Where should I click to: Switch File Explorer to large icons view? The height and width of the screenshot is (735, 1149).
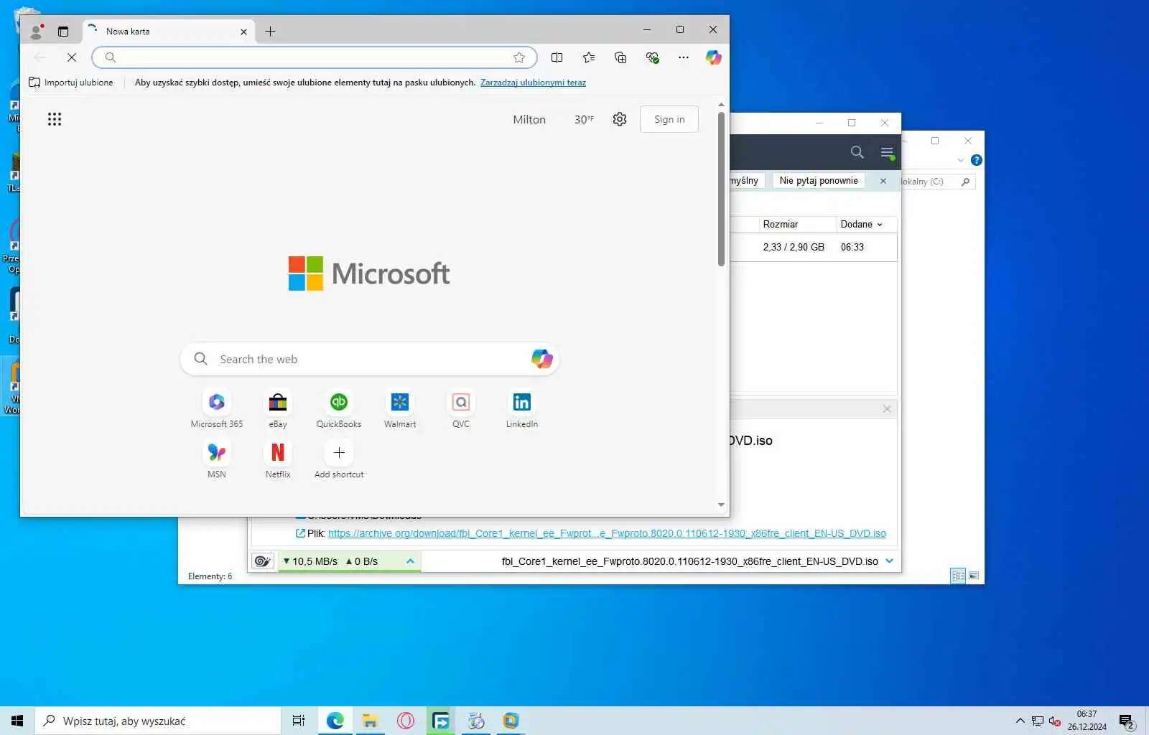(974, 576)
